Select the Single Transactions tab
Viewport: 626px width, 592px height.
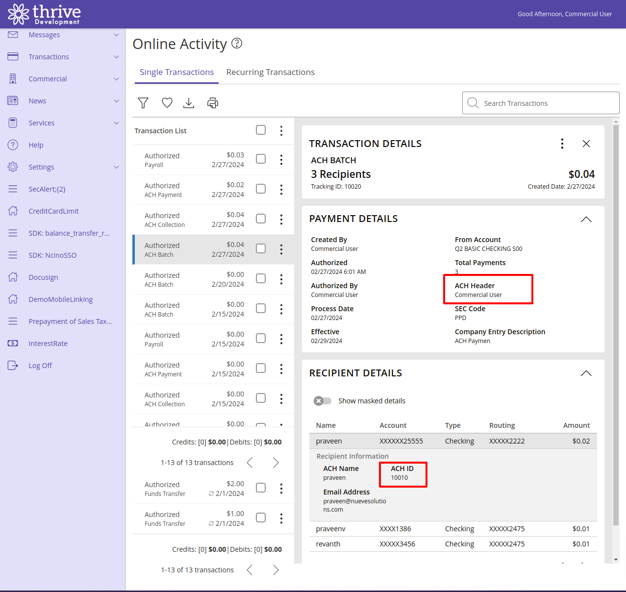click(176, 72)
